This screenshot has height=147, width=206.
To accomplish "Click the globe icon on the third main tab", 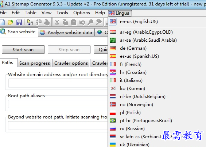I will click(100, 32).
